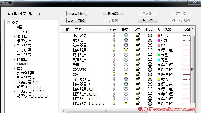Click printer icon for 粗实线层_1_1_1_1
This screenshot has height=113, width=201.
point(150,99)
